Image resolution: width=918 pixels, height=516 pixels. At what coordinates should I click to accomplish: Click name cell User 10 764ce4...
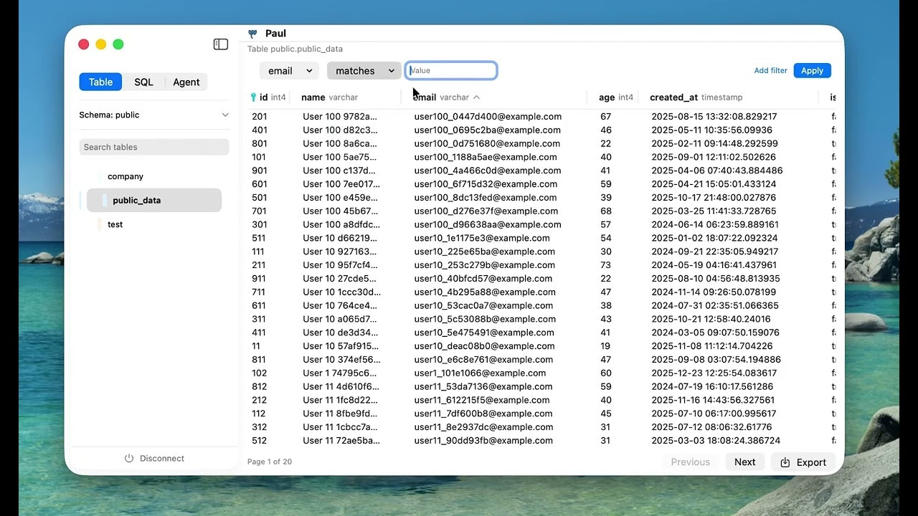coord(340,306)
